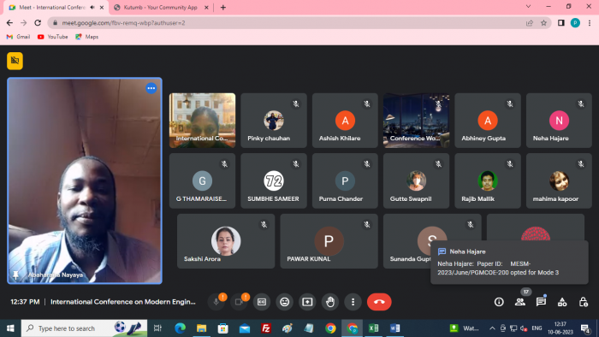599x337 pixels.
Task: Click the Windows taskbar search box
Action: click(84, 328)
